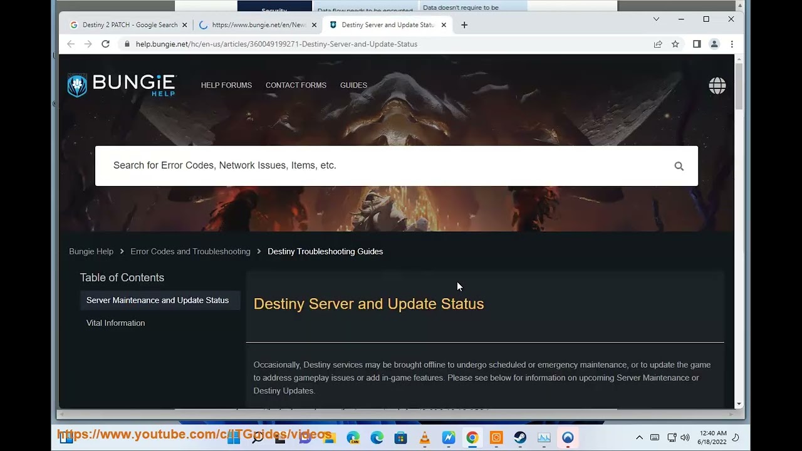The width and height of the screenshot is (802, 451).
Task: Click the page vertical scrollbar thumb
Action: pyautogui.click(x=739, y=86)
